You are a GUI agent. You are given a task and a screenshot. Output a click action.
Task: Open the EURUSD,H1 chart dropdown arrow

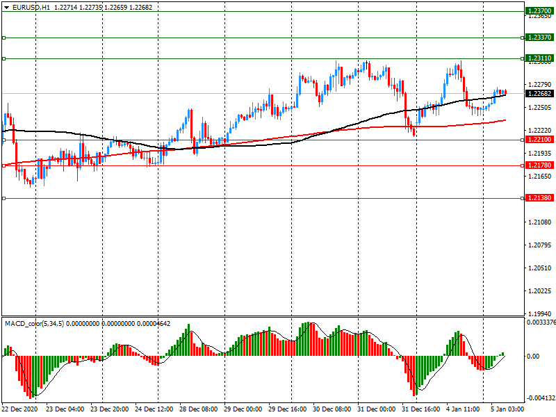tap(6, 7)
